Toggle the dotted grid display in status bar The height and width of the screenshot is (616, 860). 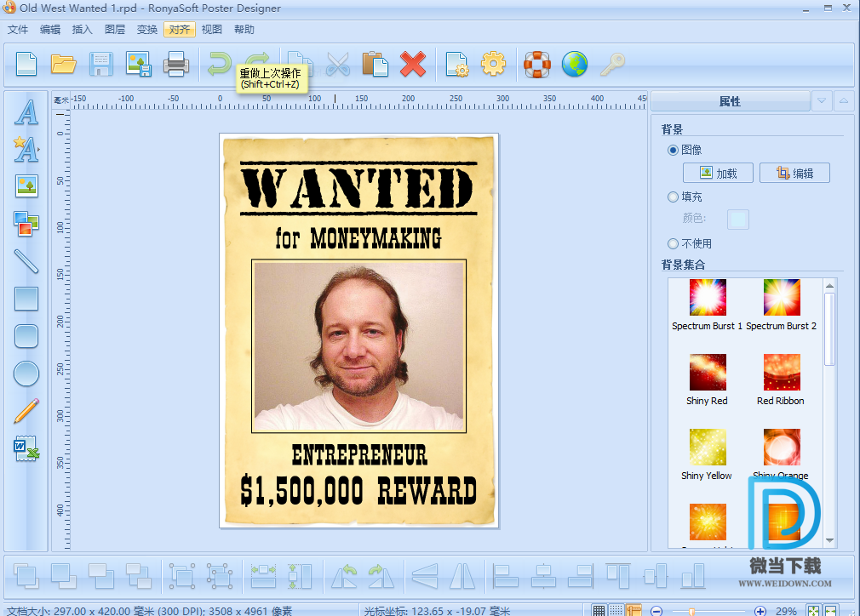[616, 611]
